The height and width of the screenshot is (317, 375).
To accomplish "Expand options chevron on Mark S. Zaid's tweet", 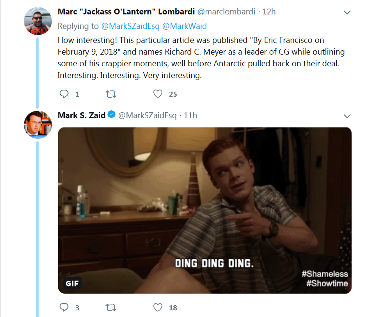I will pos(347,116).
